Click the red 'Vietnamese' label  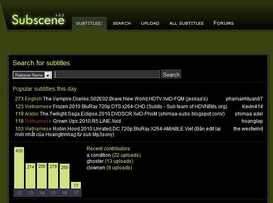[38, 121]
